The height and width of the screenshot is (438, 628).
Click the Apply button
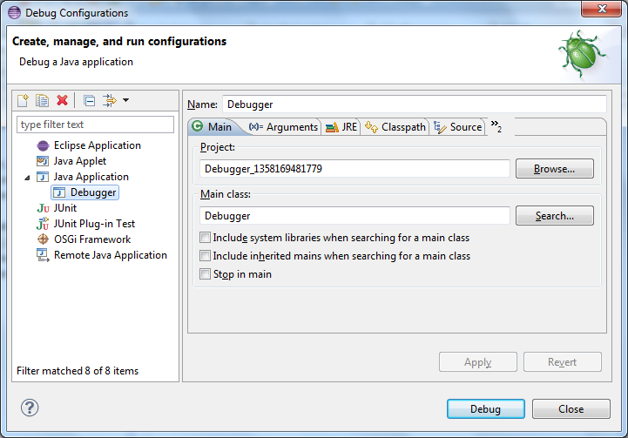pyautogui.click(x=478, y=362)
